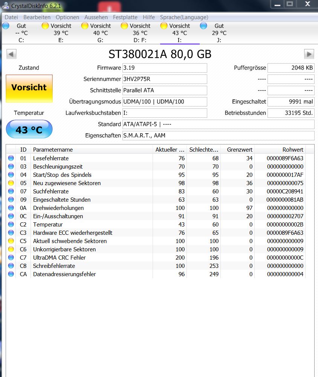Click the Schnittstelle field Parallel ATA
Image resolution: width=318 pixels, height=377 pixels.
pos(165,90)
